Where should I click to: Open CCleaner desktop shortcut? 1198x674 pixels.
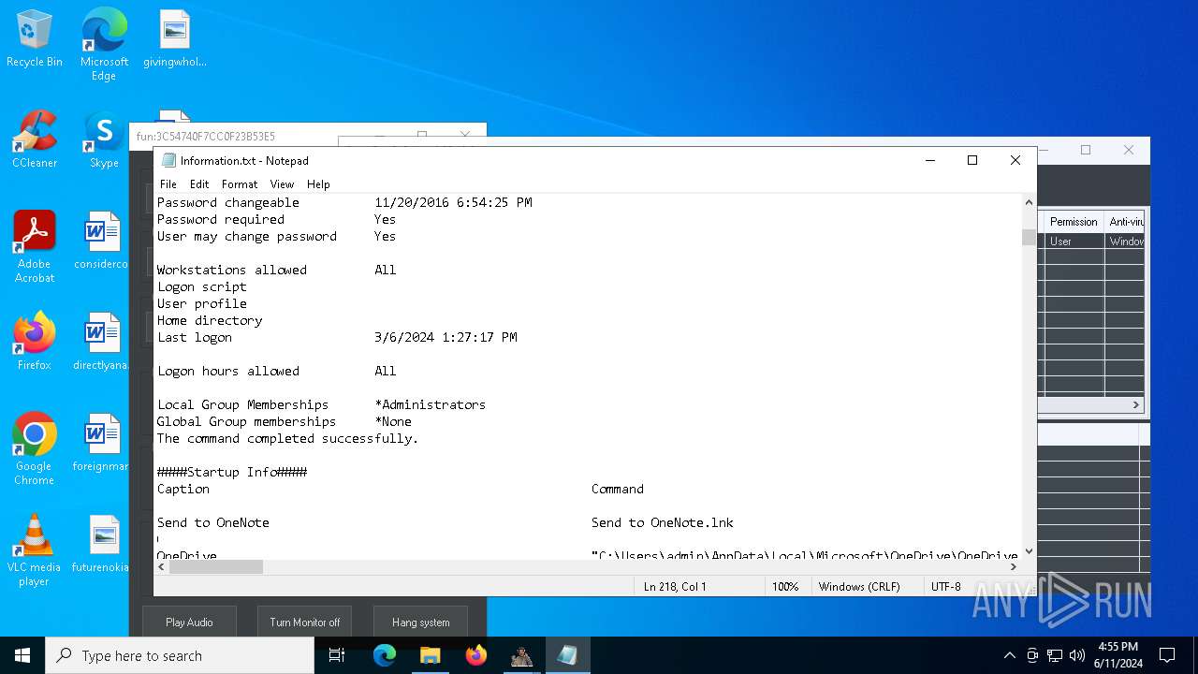point(35,140)
